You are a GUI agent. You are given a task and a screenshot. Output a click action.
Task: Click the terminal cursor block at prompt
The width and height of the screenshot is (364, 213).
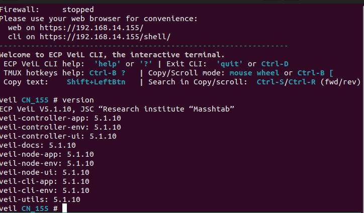(64, 208)
